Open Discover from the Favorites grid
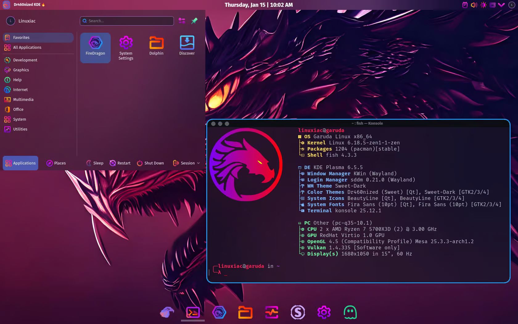This screenshot has width=518, height=324. (187, 46)
